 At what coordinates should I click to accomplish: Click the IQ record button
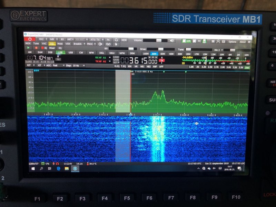tap(44, 48)
